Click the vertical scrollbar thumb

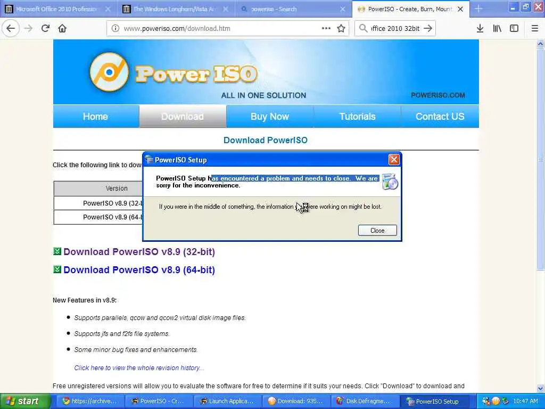click(540, 159)
